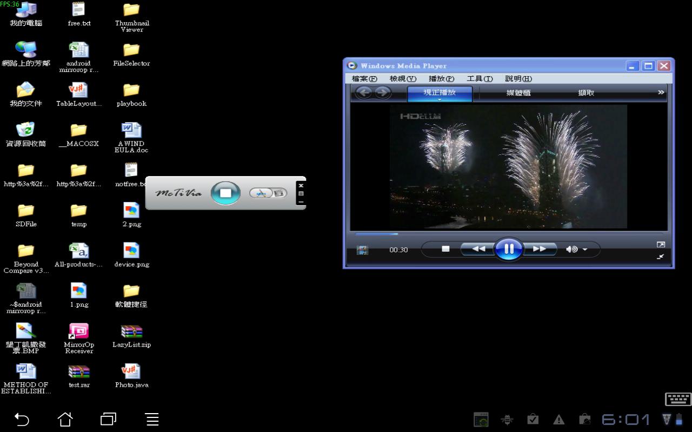Open the 檔案(F) menu
This screenshot has height=432, width=692.
(364, 79)
